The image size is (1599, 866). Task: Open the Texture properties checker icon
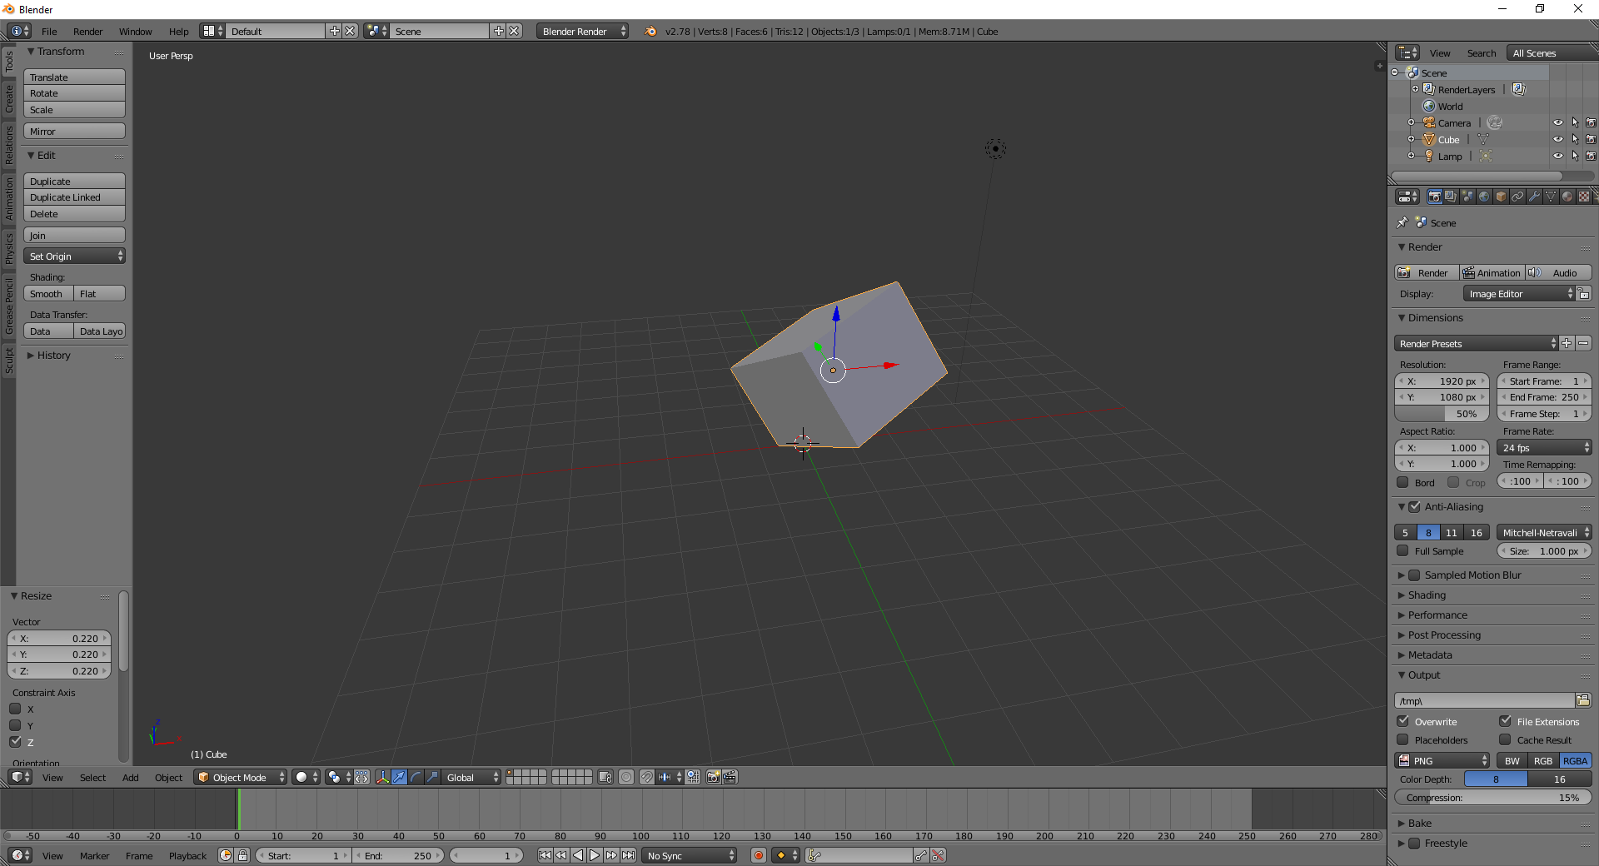[x=1584, y=197]
